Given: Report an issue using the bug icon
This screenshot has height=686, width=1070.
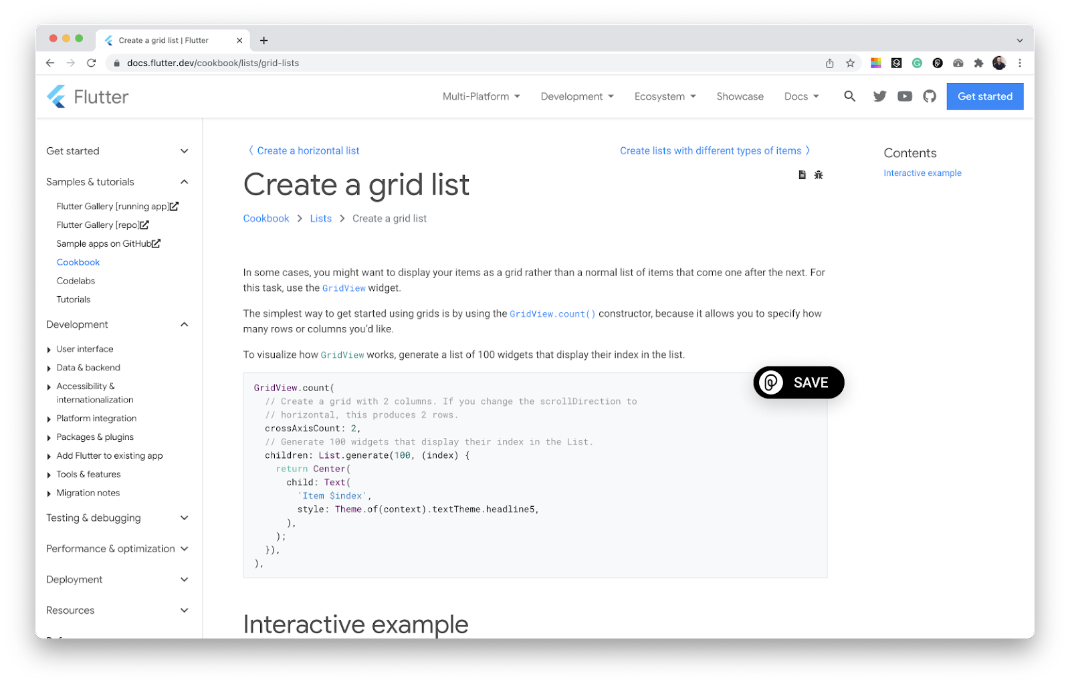Looking at the screenshot, I should 819,175.
